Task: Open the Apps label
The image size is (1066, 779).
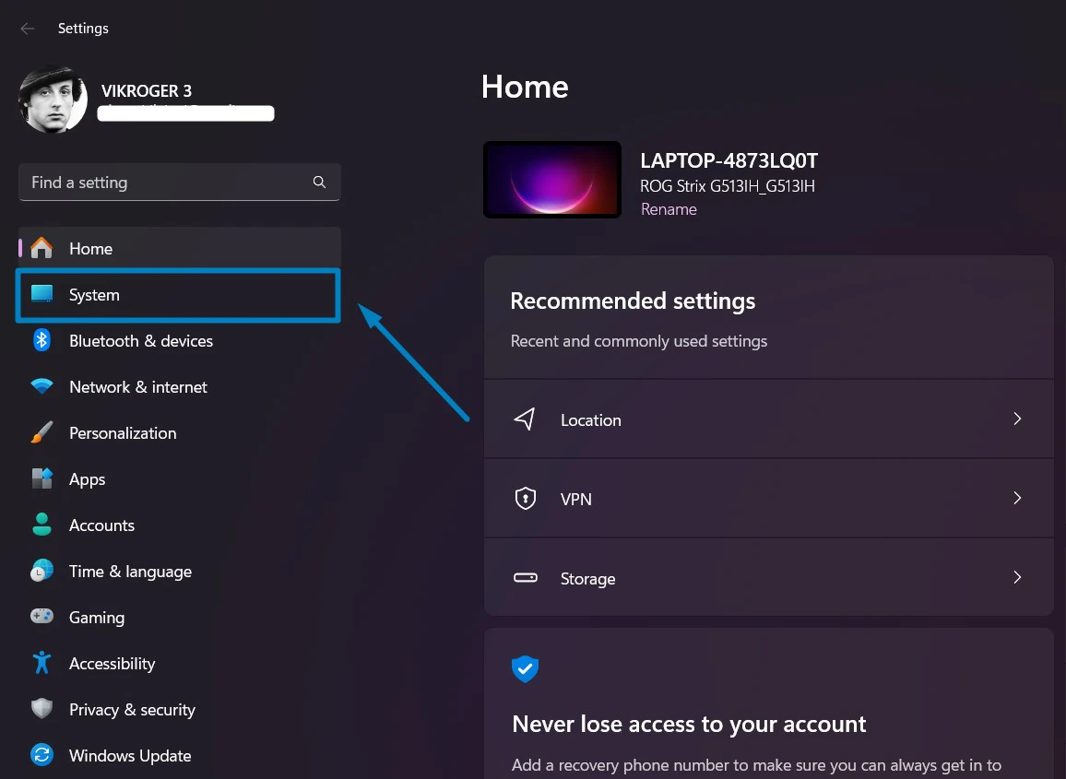Action: (x=88, y=480)
